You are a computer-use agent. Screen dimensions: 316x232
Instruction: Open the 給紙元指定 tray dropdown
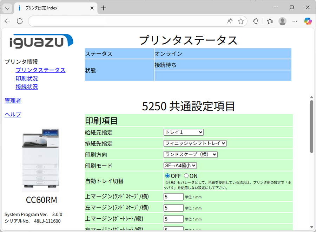(183, 132)
